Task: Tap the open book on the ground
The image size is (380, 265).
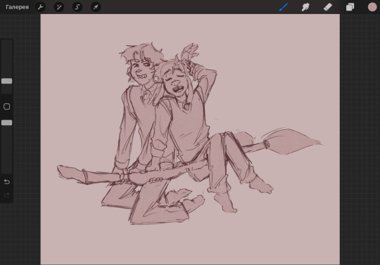Action: coord(146,202)
